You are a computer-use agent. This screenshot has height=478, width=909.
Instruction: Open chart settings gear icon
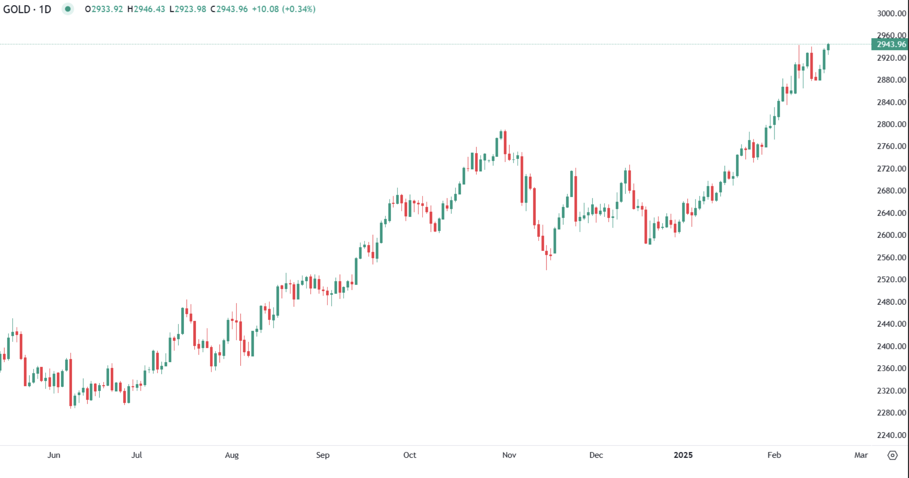tap(892, 455)
